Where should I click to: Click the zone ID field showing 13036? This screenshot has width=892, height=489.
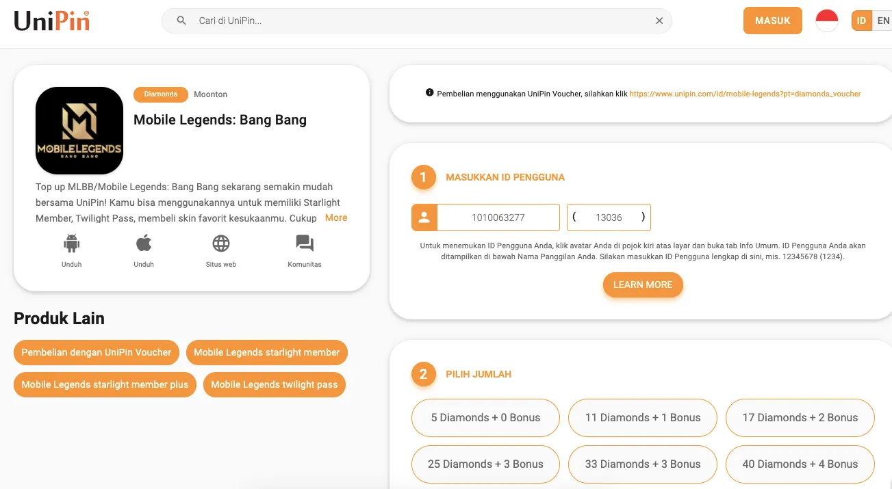click(x=609, y=217)
